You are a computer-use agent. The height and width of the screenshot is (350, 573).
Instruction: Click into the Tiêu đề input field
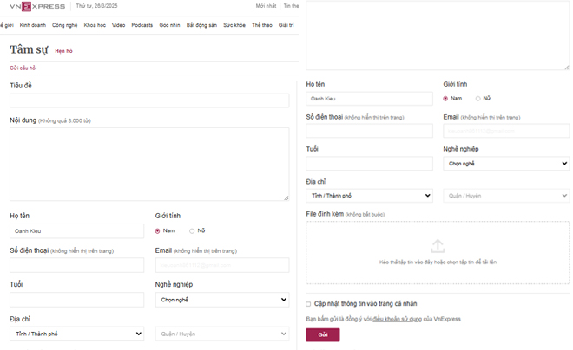(x=149, y=100)
